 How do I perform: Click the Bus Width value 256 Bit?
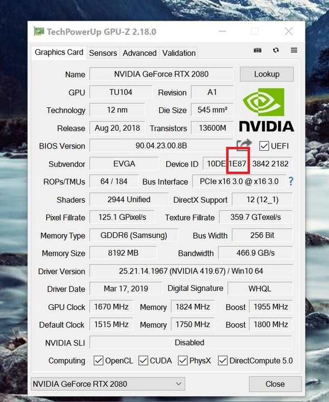click(262, 236)
